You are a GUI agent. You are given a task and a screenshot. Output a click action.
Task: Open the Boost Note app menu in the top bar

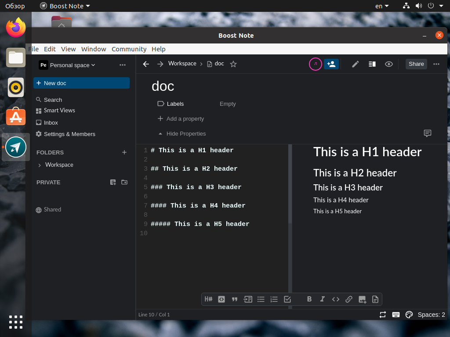point(65,6)
